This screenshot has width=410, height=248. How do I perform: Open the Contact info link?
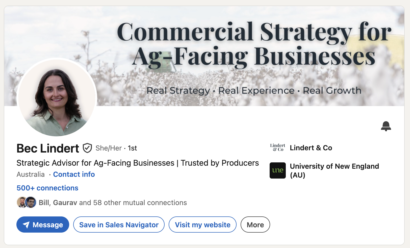point(74,174)
